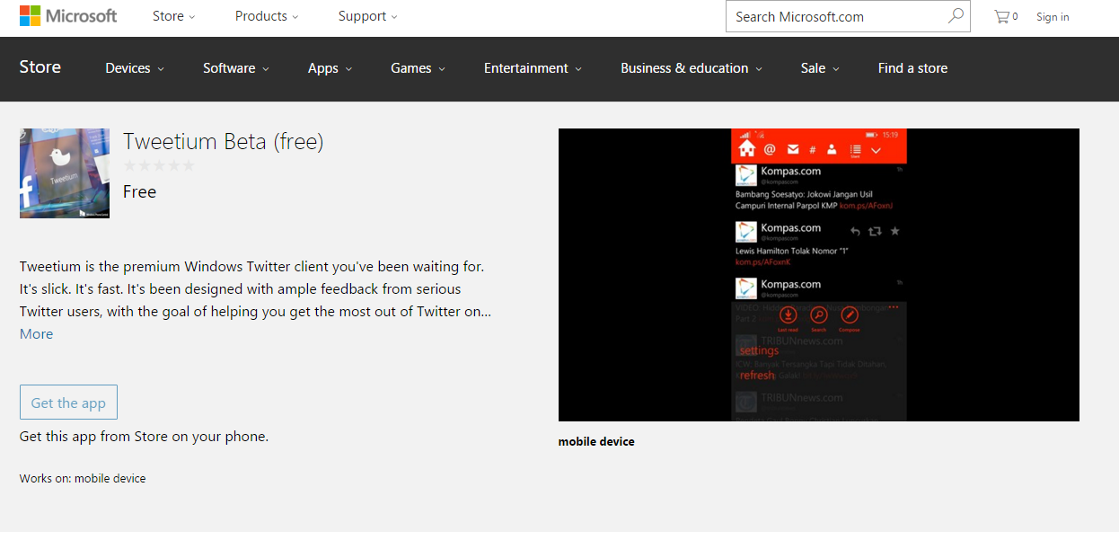
Task: Open the Devices menu
Action: tap(135, 68)
